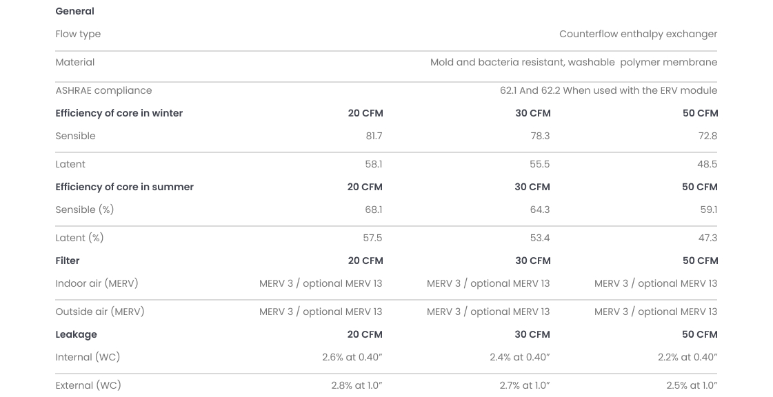Click the 62.1 And 62.2 compliance text
773x397 pixels.
pos(608,90)
